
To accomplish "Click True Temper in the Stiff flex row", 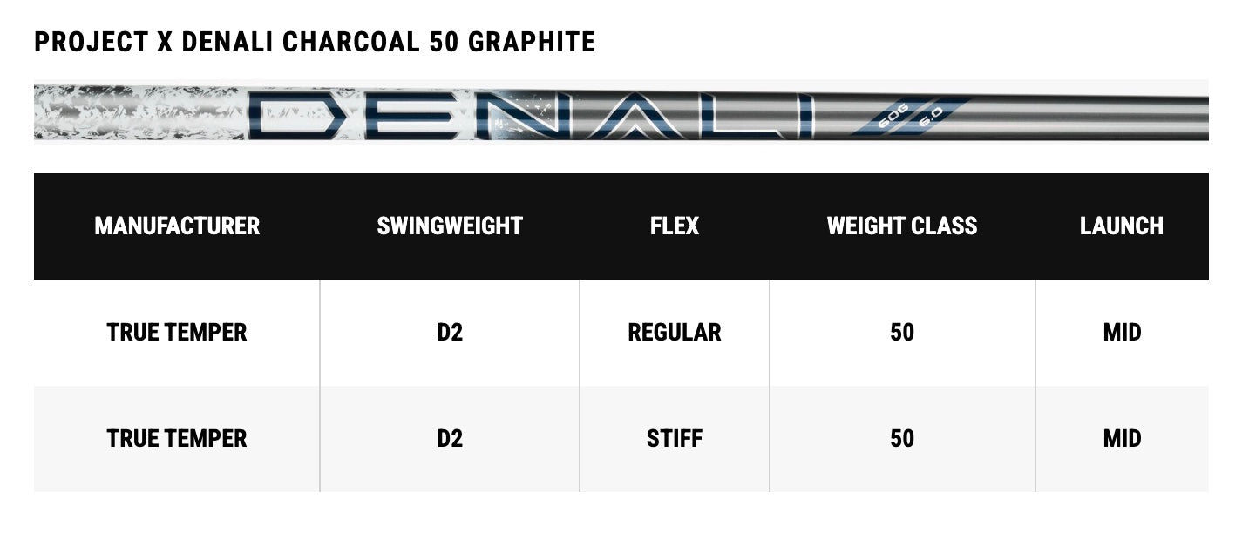I will (x=177, y=438).
